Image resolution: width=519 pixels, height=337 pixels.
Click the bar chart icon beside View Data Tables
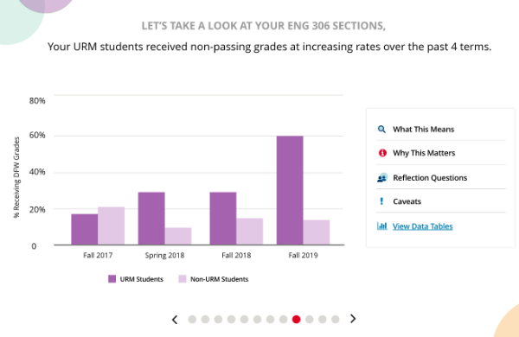coord(382,226)
